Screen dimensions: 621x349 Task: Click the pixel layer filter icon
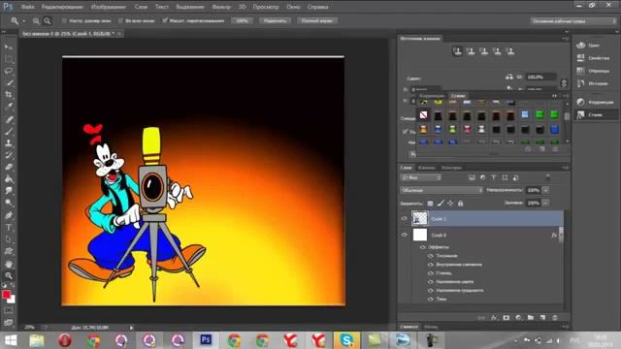[472, 177]
